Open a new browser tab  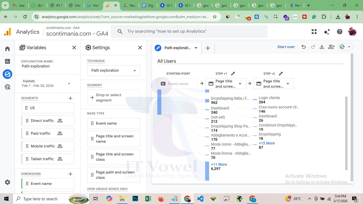[x=308, y=5]
